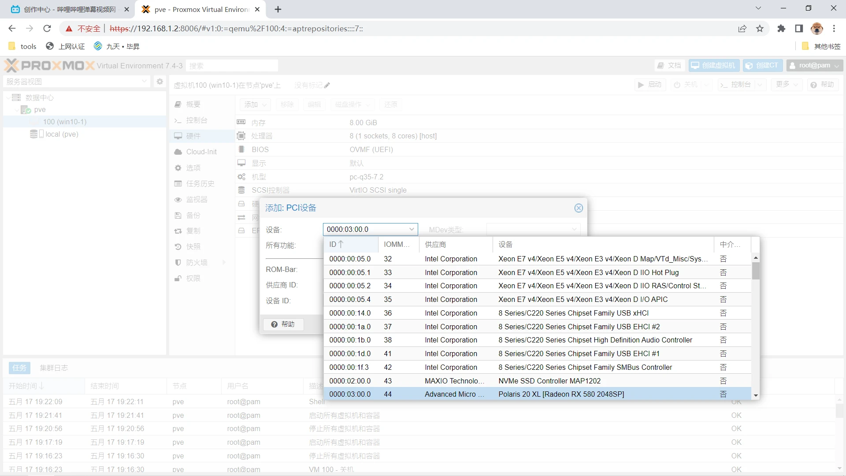Viewport: 846px width, 476px height.
Task: Open browser extensions puzzle icon
Action: pyautogui.click(x=781, y=29)
